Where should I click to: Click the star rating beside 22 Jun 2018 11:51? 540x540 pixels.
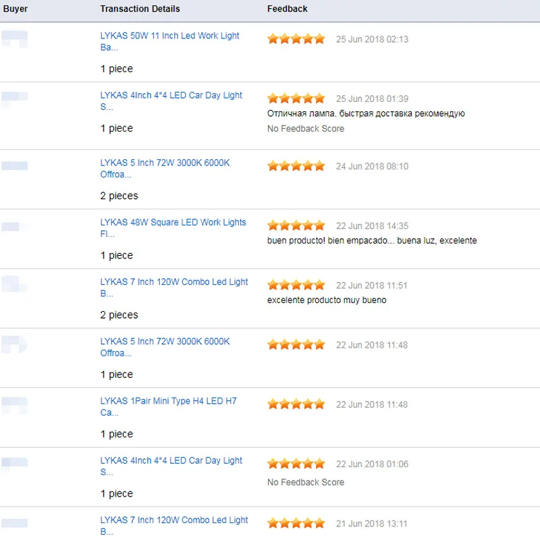point(296,285)
